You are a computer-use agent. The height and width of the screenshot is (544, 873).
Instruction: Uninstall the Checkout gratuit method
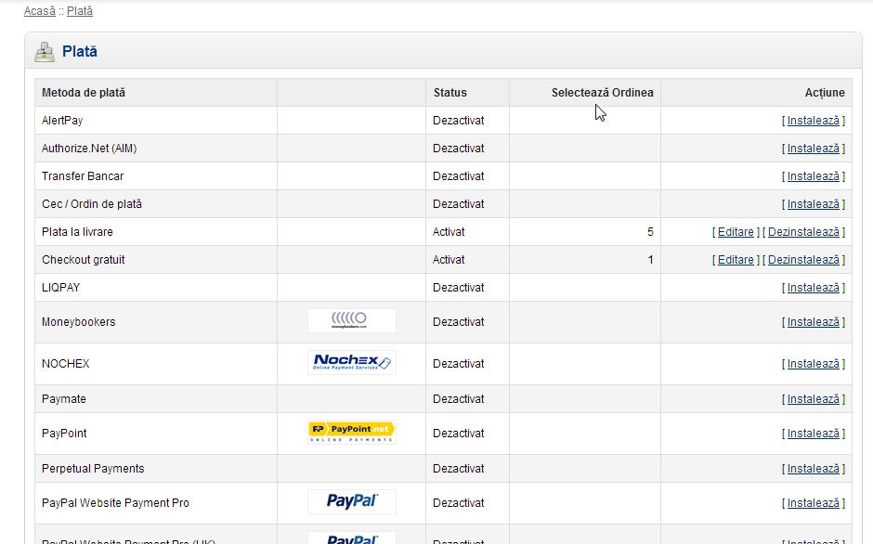pos(803,260)
